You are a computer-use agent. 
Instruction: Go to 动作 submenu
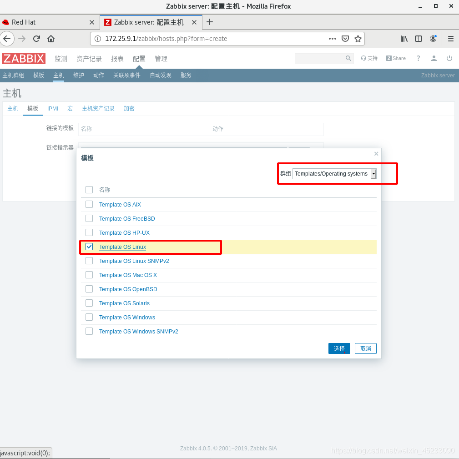99,75
